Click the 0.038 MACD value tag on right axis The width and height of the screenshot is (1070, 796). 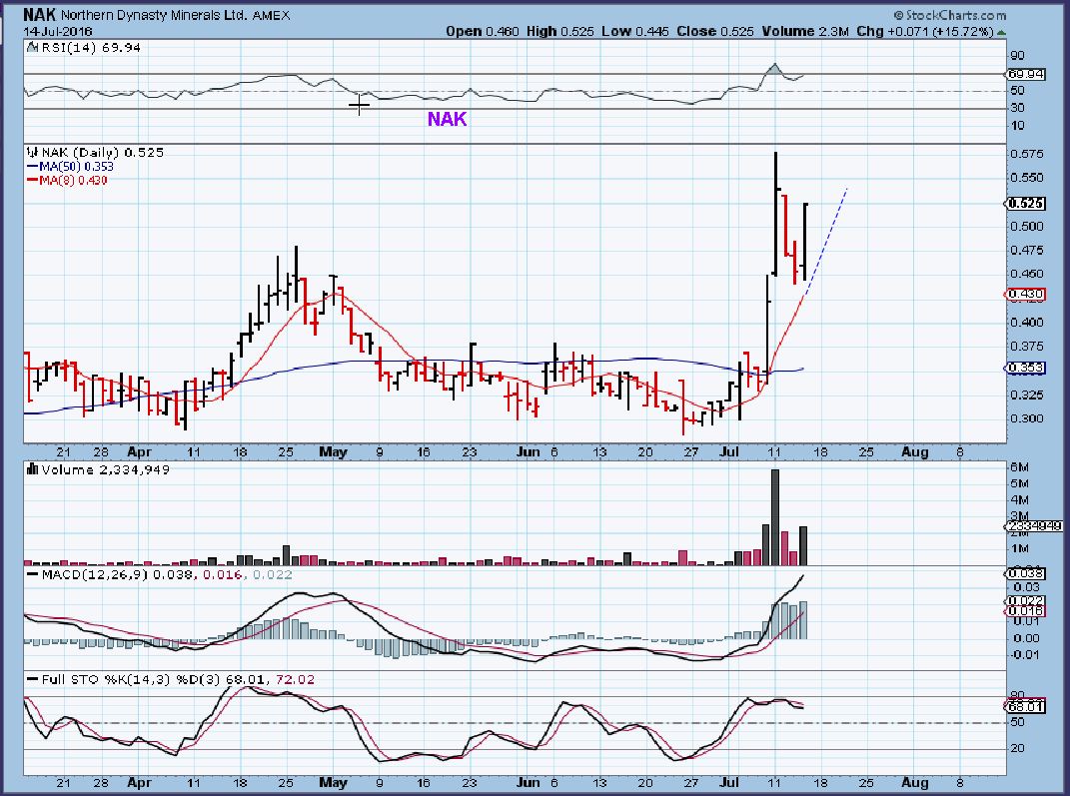pos(1025,573)
